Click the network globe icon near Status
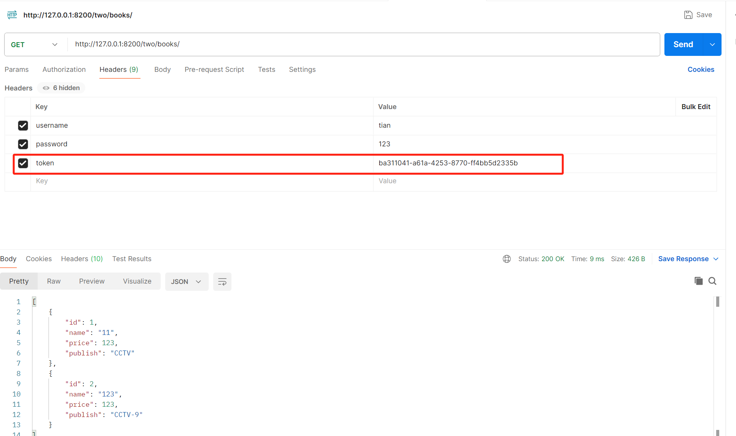 click(x=506, y=259)
